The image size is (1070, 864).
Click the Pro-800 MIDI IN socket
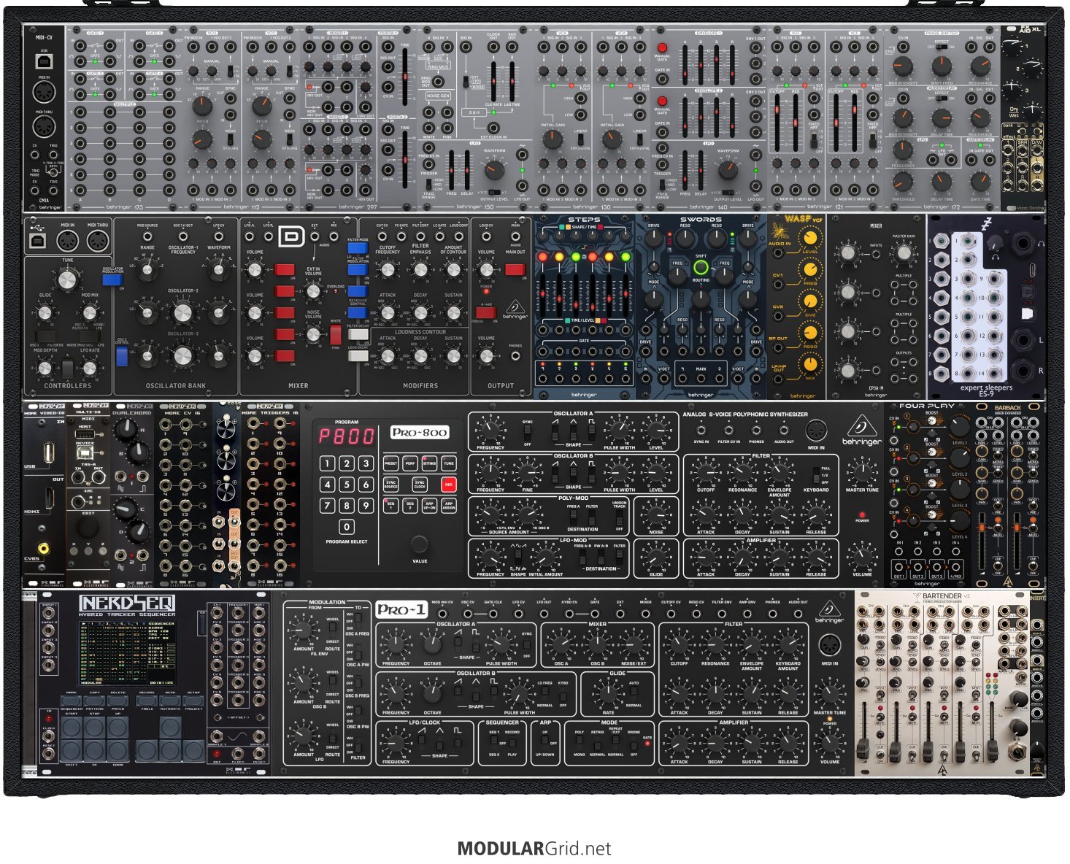(x=815, y=431)
